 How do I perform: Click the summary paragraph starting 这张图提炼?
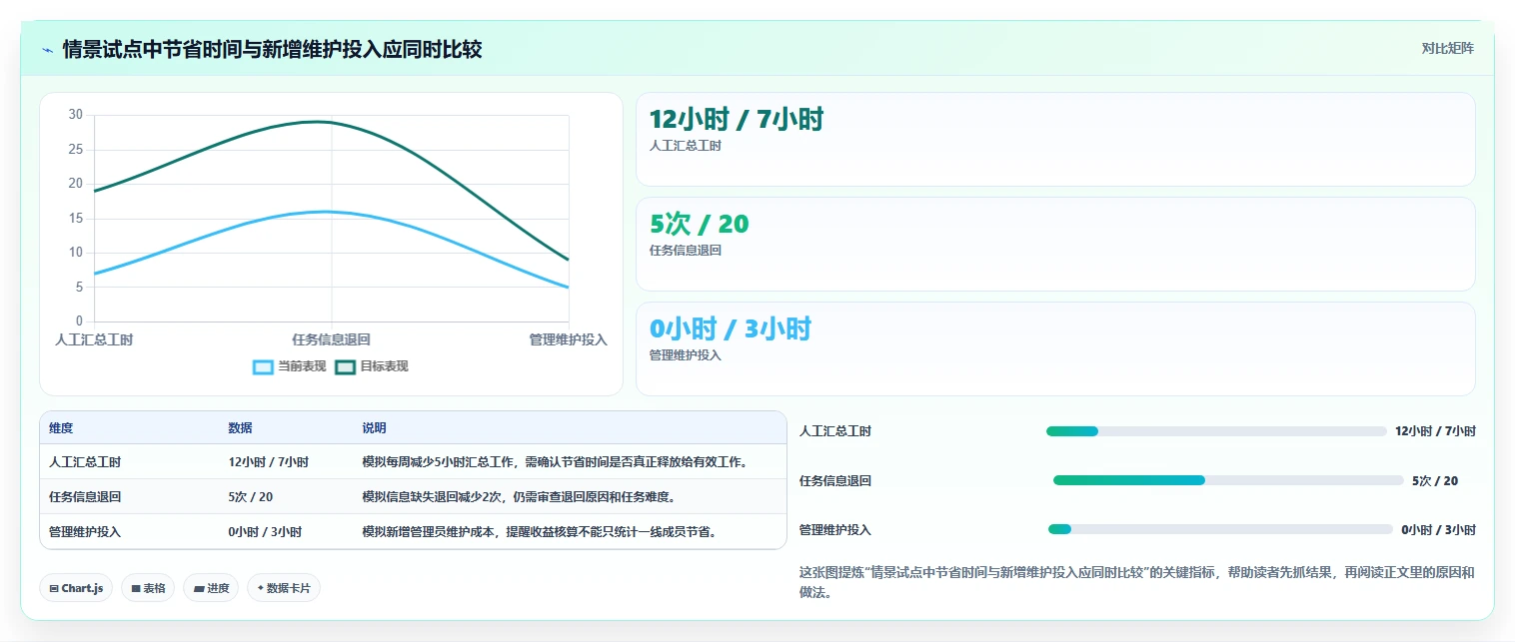1137,582
